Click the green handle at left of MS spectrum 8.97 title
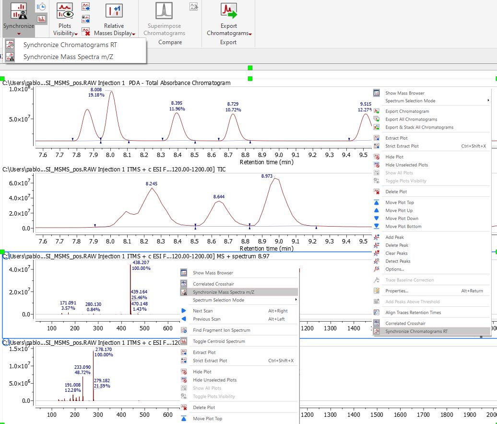This screenshot has width=497, height=424. [x=2, y=252]
